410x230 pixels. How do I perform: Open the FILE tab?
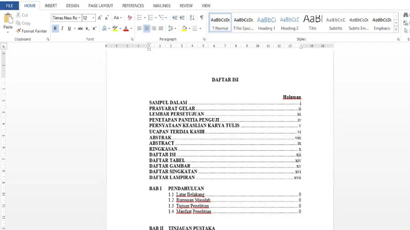point(9,6)
